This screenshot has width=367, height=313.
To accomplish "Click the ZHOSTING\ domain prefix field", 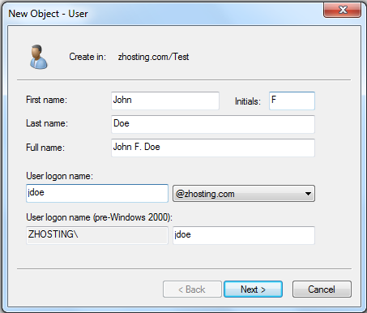I will pyautogui.click(x=97, y=235).
